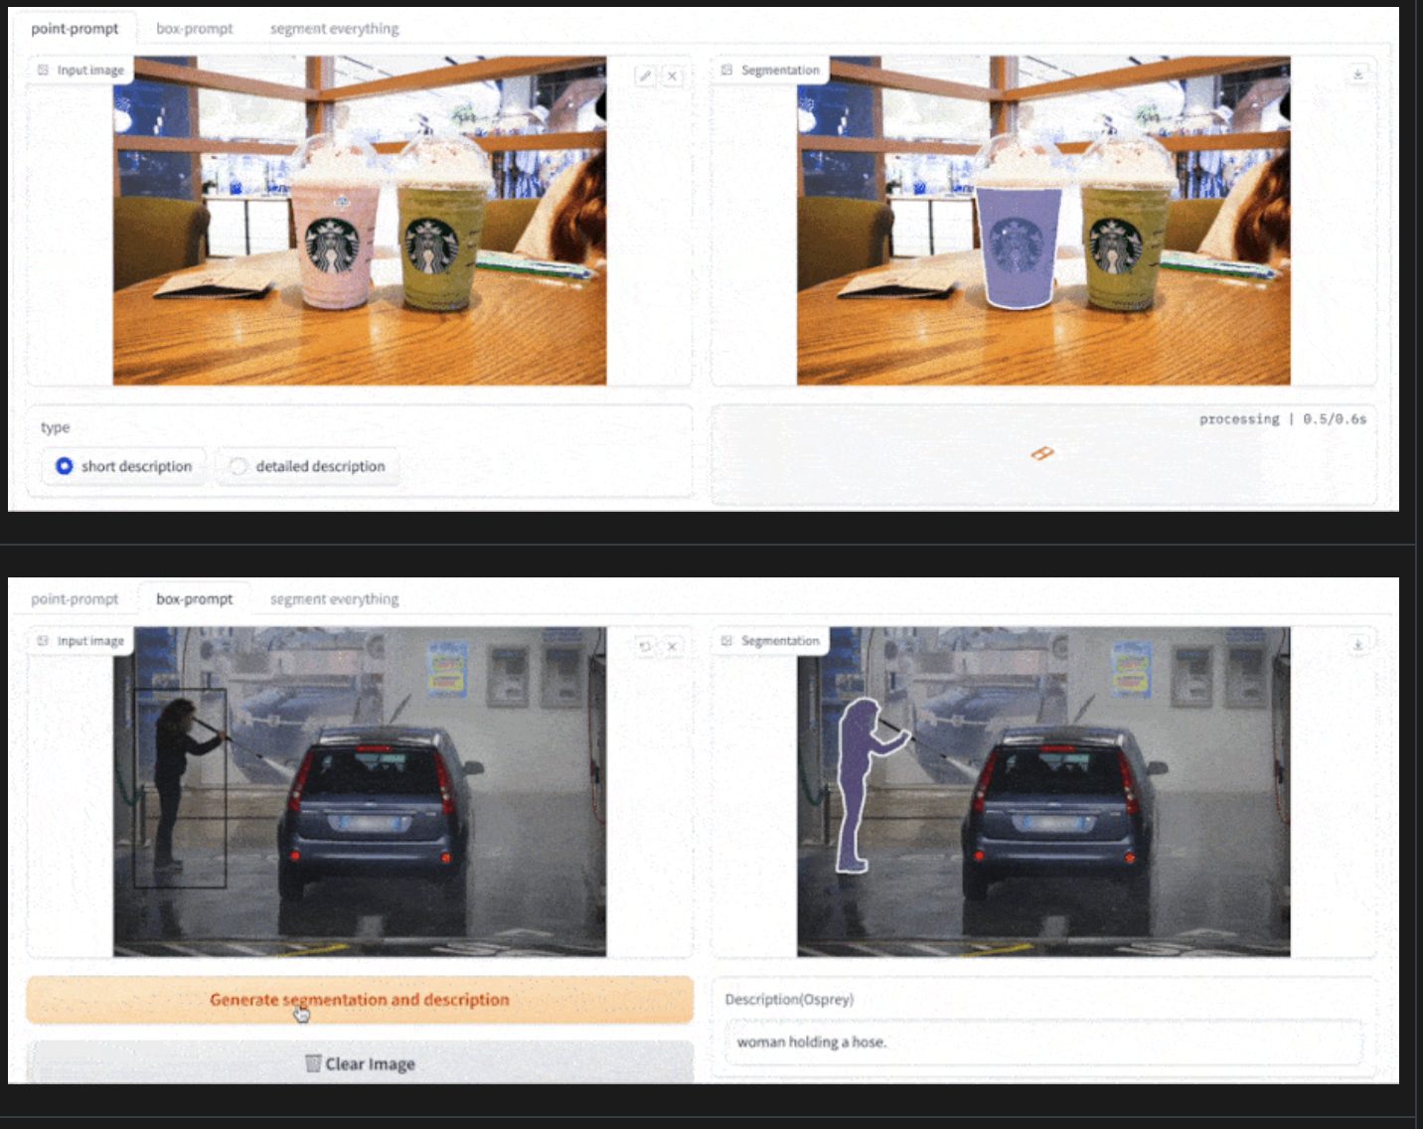Image resolution: width=1423 pixels, height=1129 pixels.
Task: Click the undo icon on the car wash image
Action: pyautogui.click(x=645, y=646)
